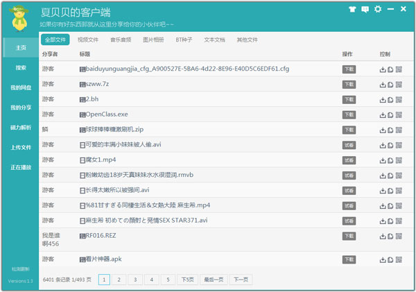416x292 pixels.
Task: Click copy-link icon in 魔女1.mp4 row
Action: [x=390, y=161]
